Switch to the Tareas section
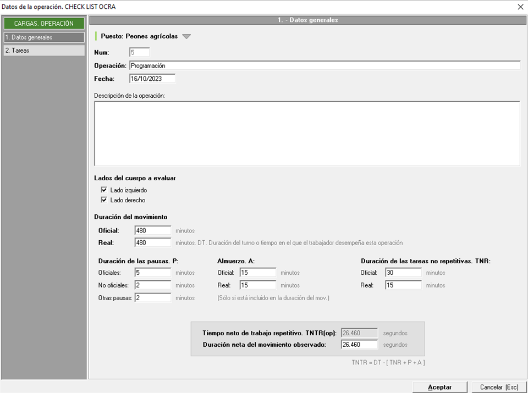528x393 pixels. [43, 50]
